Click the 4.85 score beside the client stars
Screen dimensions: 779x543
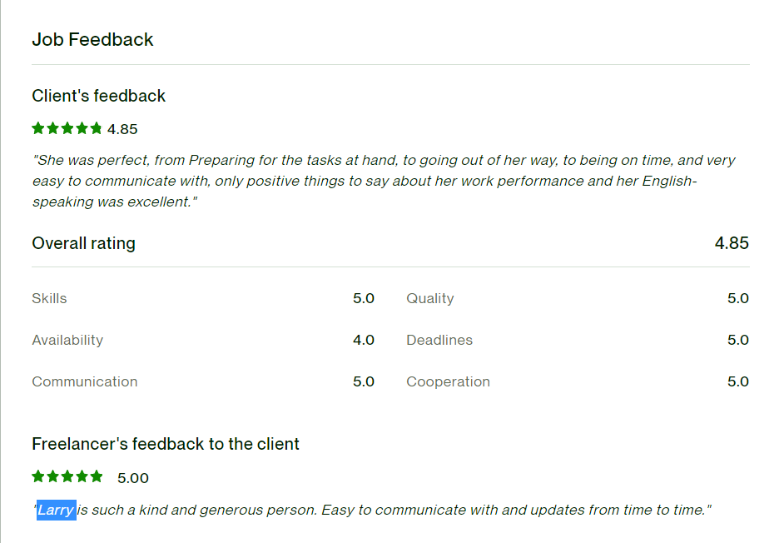pyautogui.click(x=122, y=129)
